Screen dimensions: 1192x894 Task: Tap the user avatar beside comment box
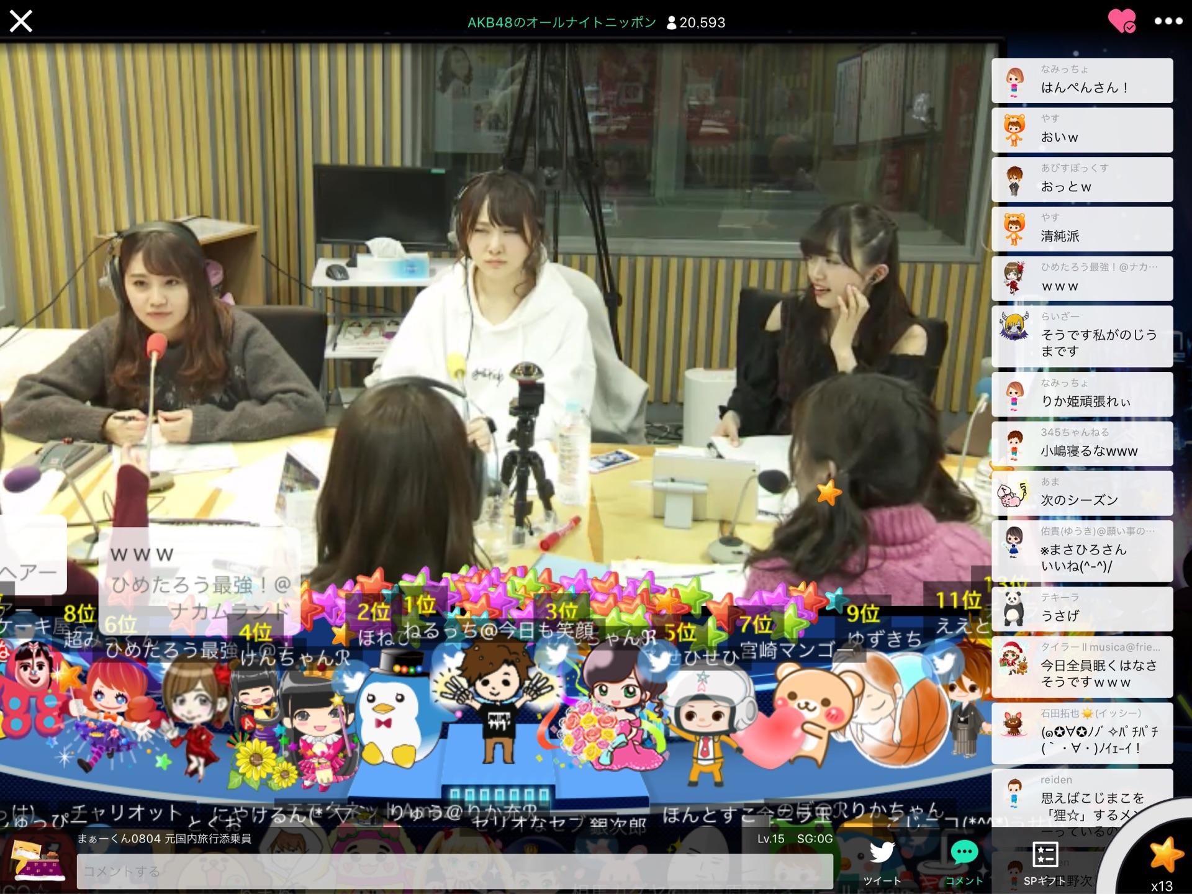pyautogui.click(x=38, y=860)
